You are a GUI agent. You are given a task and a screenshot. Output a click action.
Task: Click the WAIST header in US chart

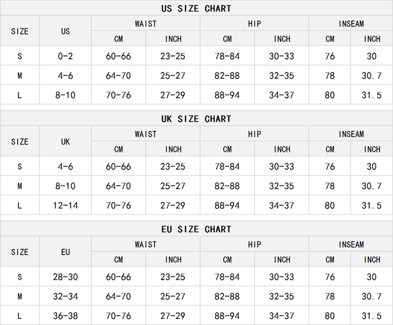point(146,23)
